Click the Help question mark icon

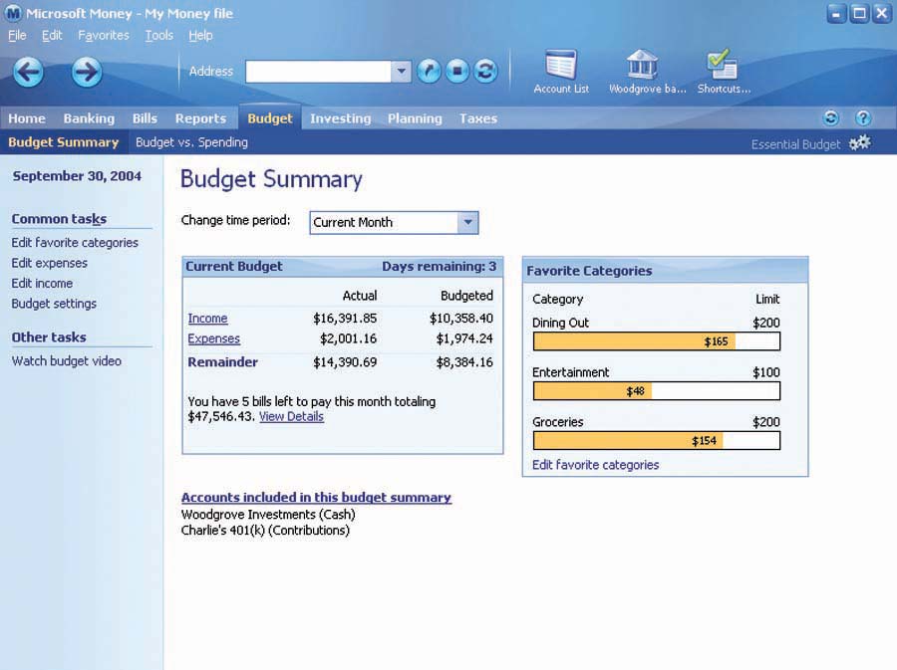tap(863, 118)
